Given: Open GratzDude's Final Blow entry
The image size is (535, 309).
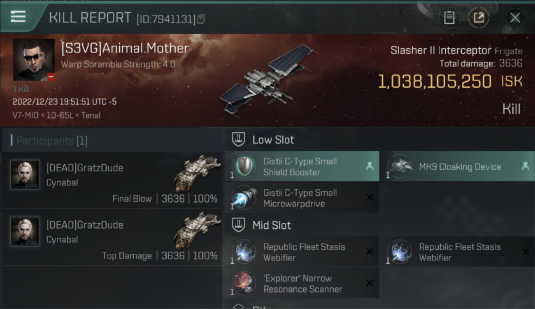Looking at the screenshot, I should [112, 180].
